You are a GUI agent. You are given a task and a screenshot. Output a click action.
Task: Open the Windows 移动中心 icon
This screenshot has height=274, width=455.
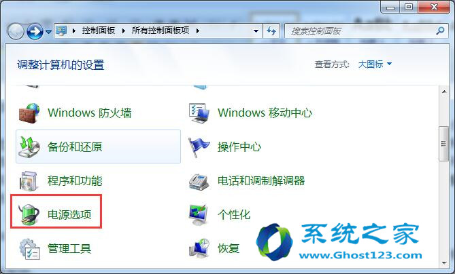[x=199, y=113]
